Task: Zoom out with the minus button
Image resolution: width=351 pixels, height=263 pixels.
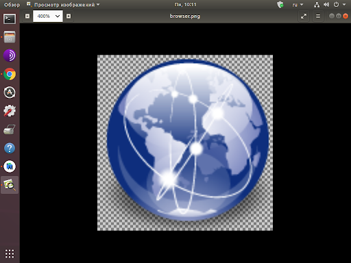Action: pyautogui.click(x=27, y=16)
